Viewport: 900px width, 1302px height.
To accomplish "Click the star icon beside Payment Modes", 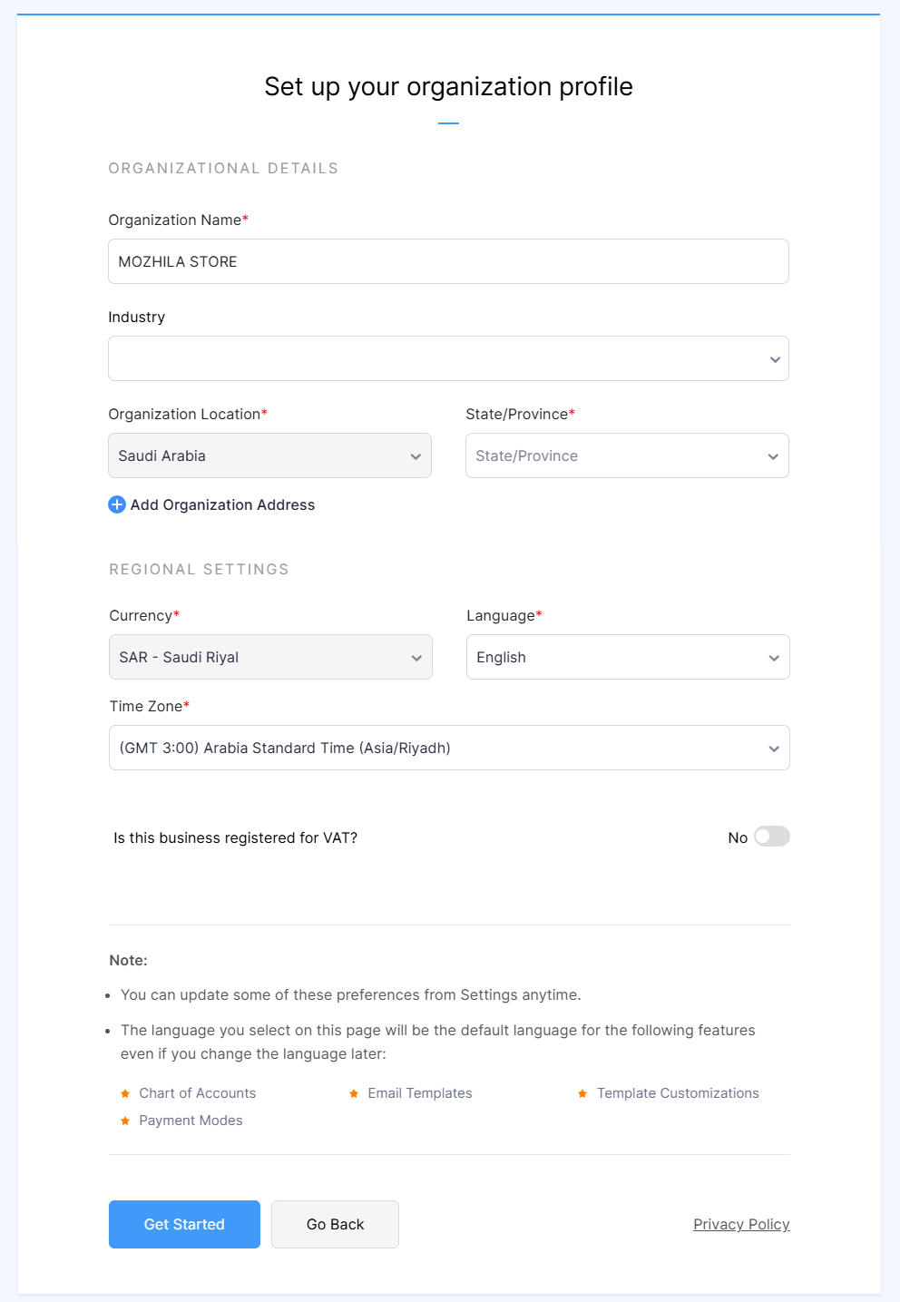I will pos(125,1121).
